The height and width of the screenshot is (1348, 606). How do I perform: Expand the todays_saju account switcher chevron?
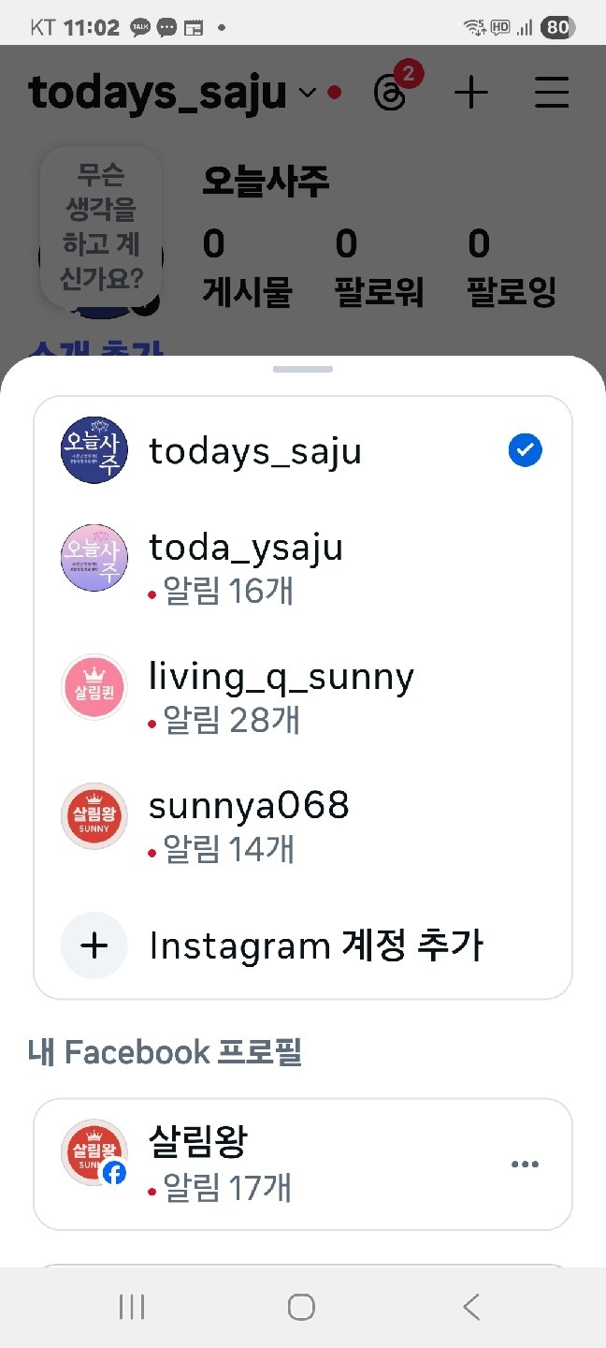click(x=307, y=93)
